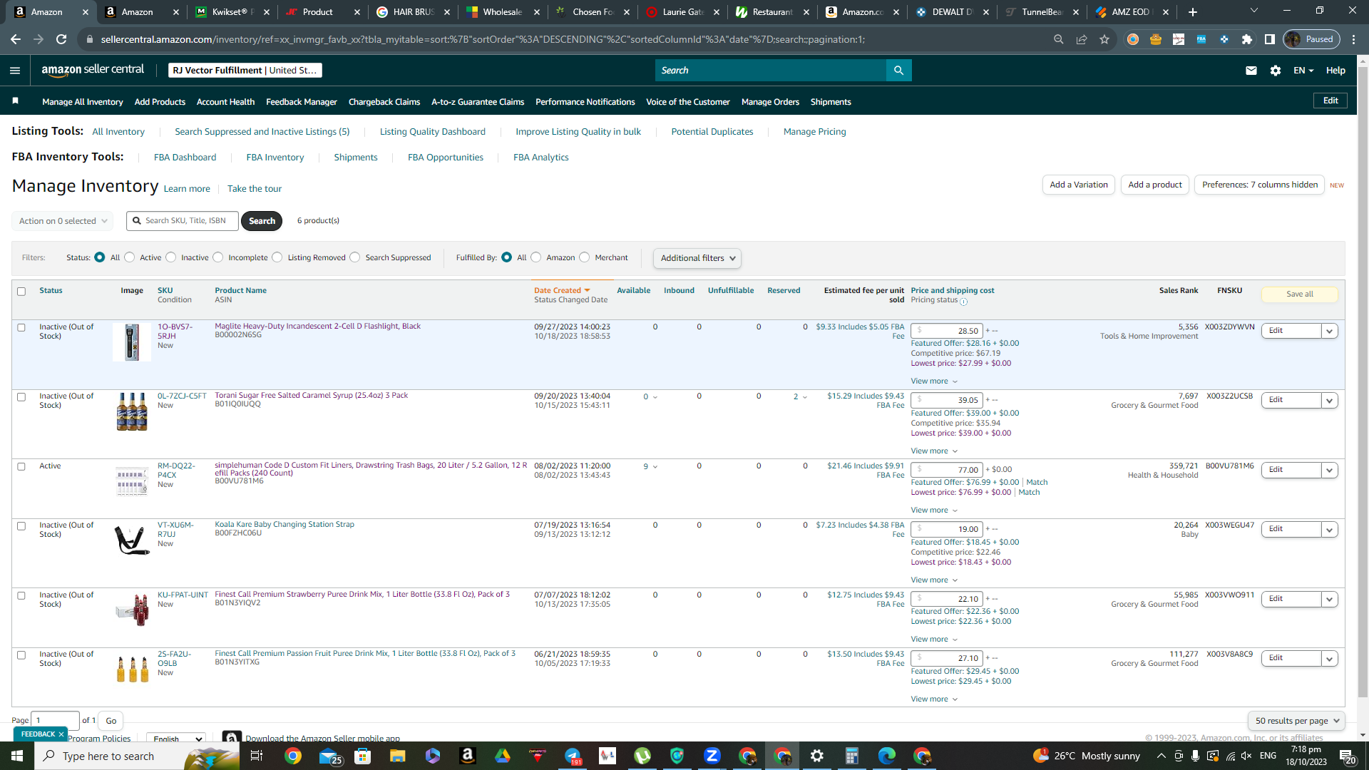
Task: Open Edit dropdown arrow for Maglite row
Action: [1329, 331]
